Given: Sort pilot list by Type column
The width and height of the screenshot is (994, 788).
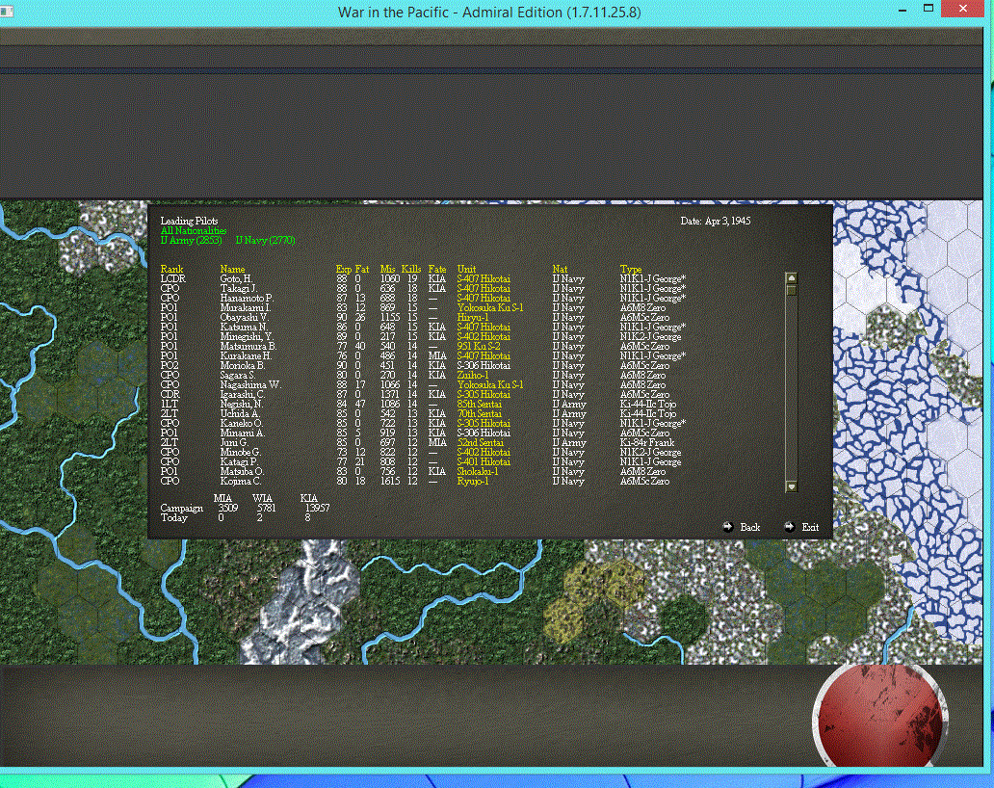Looking at the screenshot, I should 631,270.
